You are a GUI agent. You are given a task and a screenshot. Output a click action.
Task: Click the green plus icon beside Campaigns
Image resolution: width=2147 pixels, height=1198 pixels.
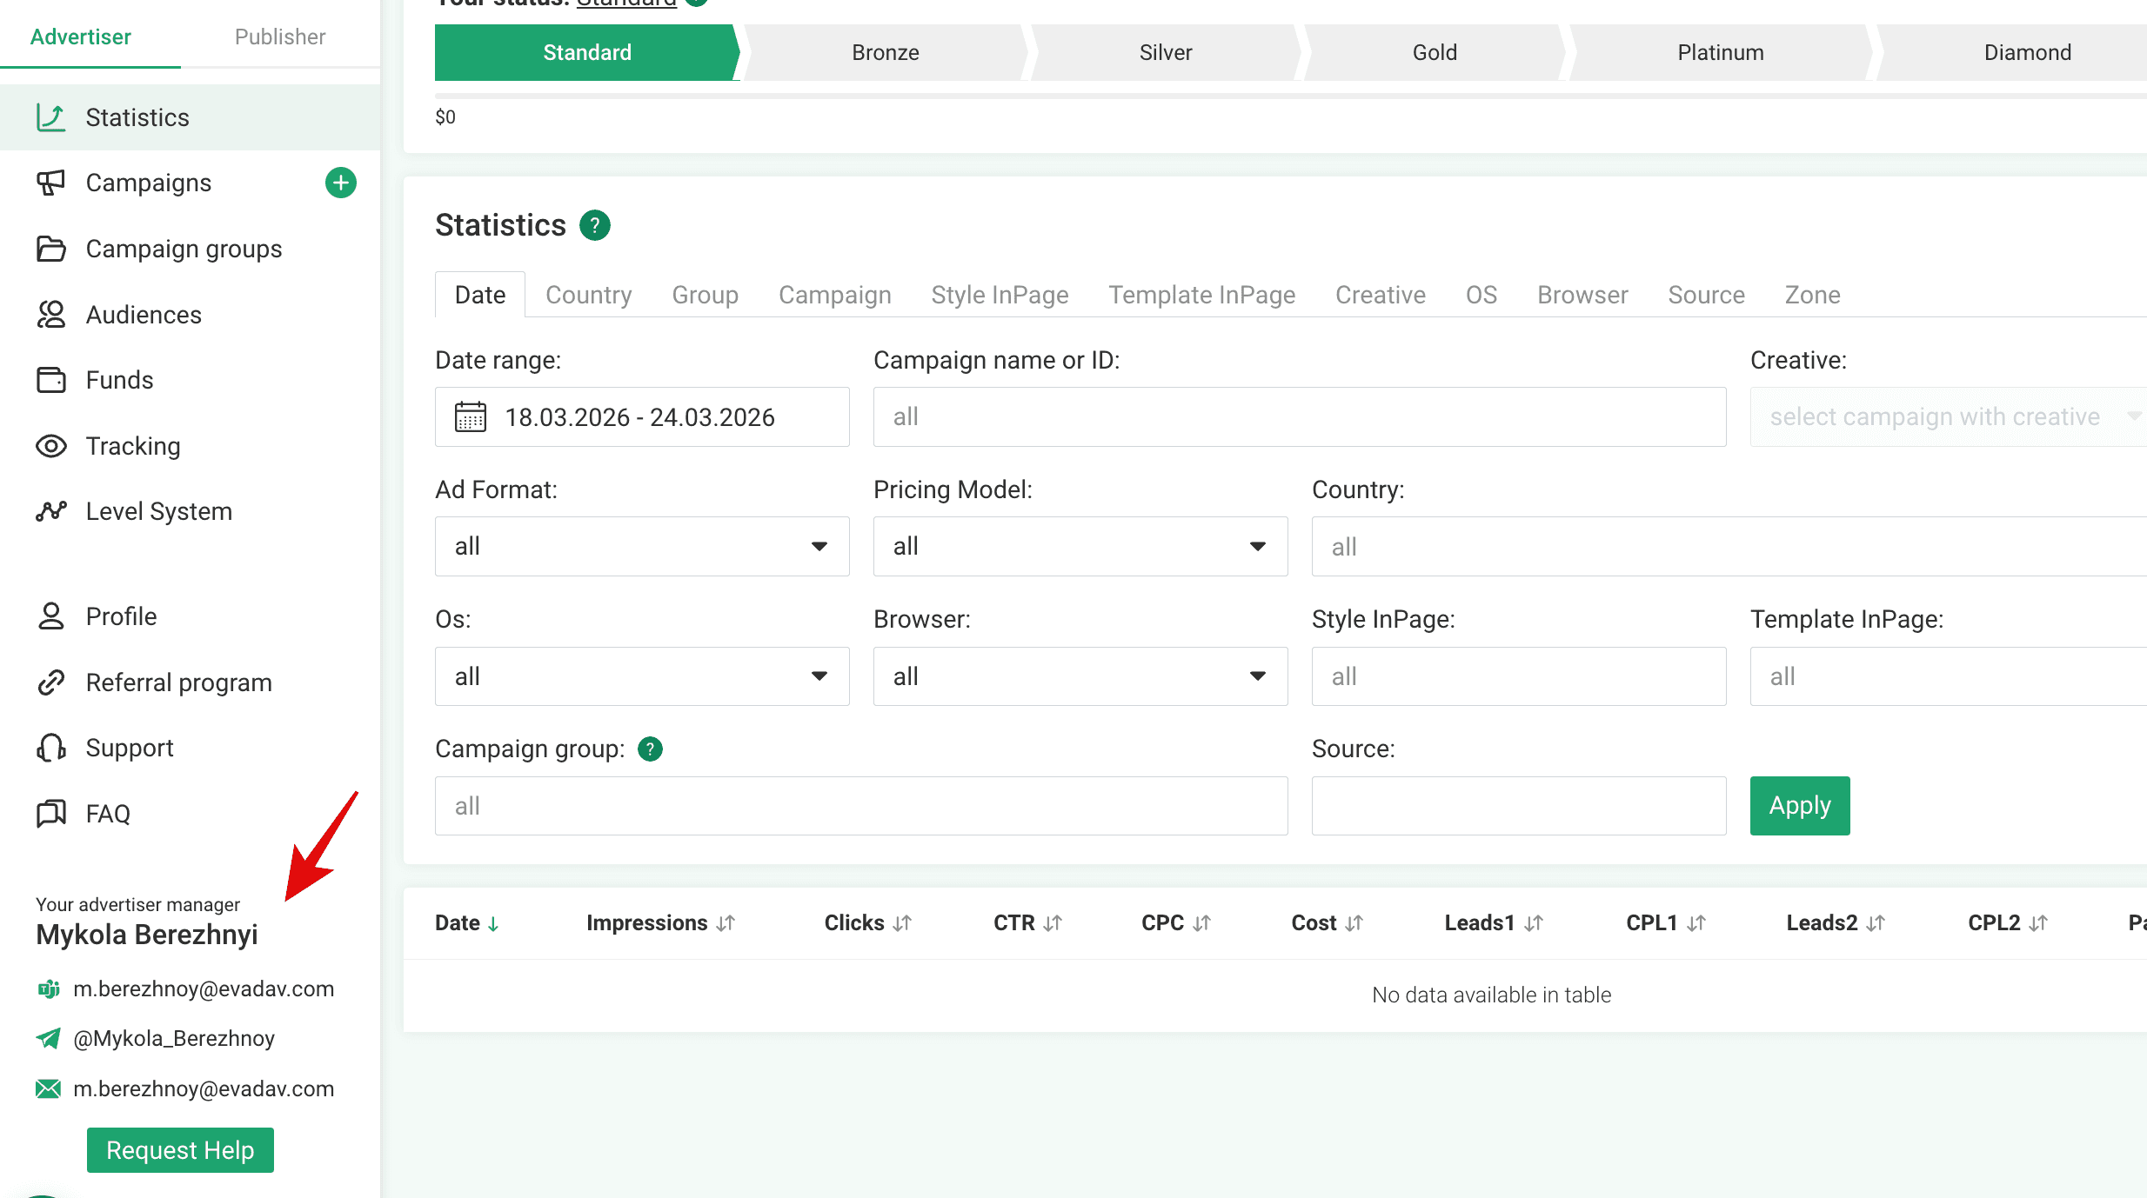340,183
